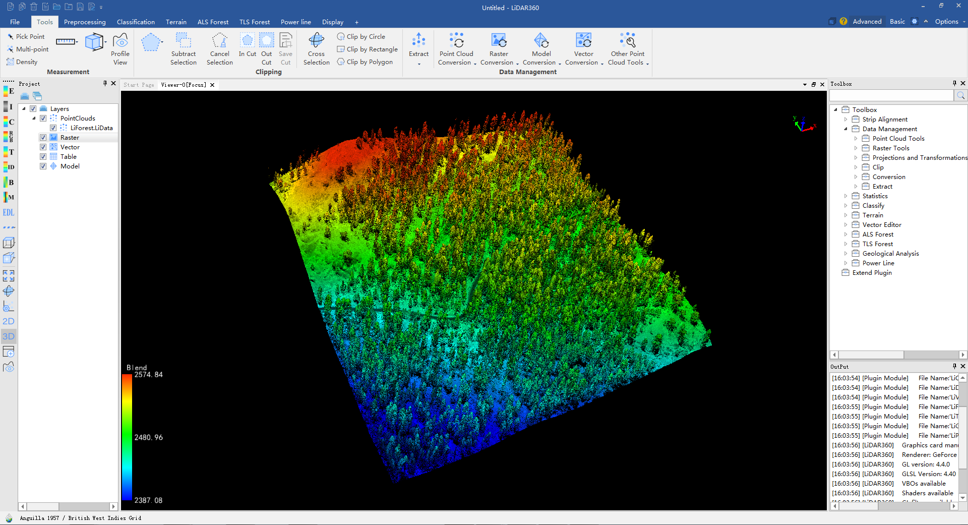The height and width of the screenshot is (525, 968).
Task: Click the full extent zoom icon
Action: pos(9,276)
